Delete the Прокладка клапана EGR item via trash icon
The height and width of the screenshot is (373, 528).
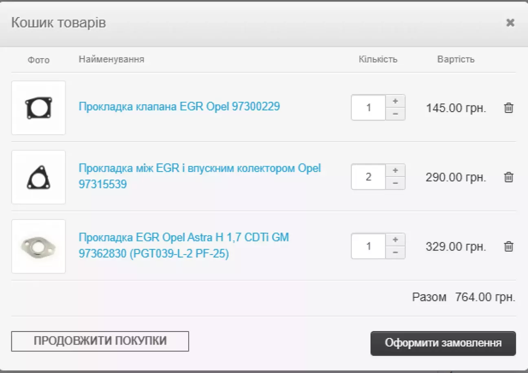[x=508, y=108]
